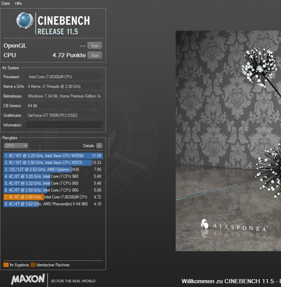Click the 4.72 Punkte CPU score
The height and width of the screenshot is (287, 281).
point(69,55)
